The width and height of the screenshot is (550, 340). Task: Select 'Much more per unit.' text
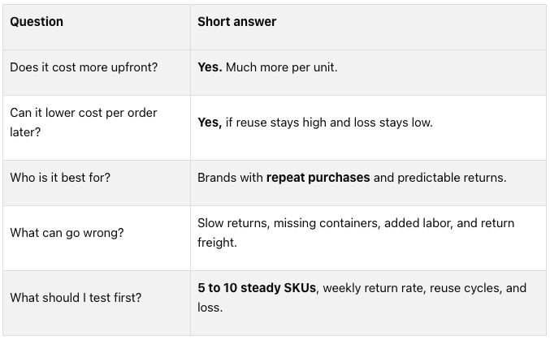point(282,67)
